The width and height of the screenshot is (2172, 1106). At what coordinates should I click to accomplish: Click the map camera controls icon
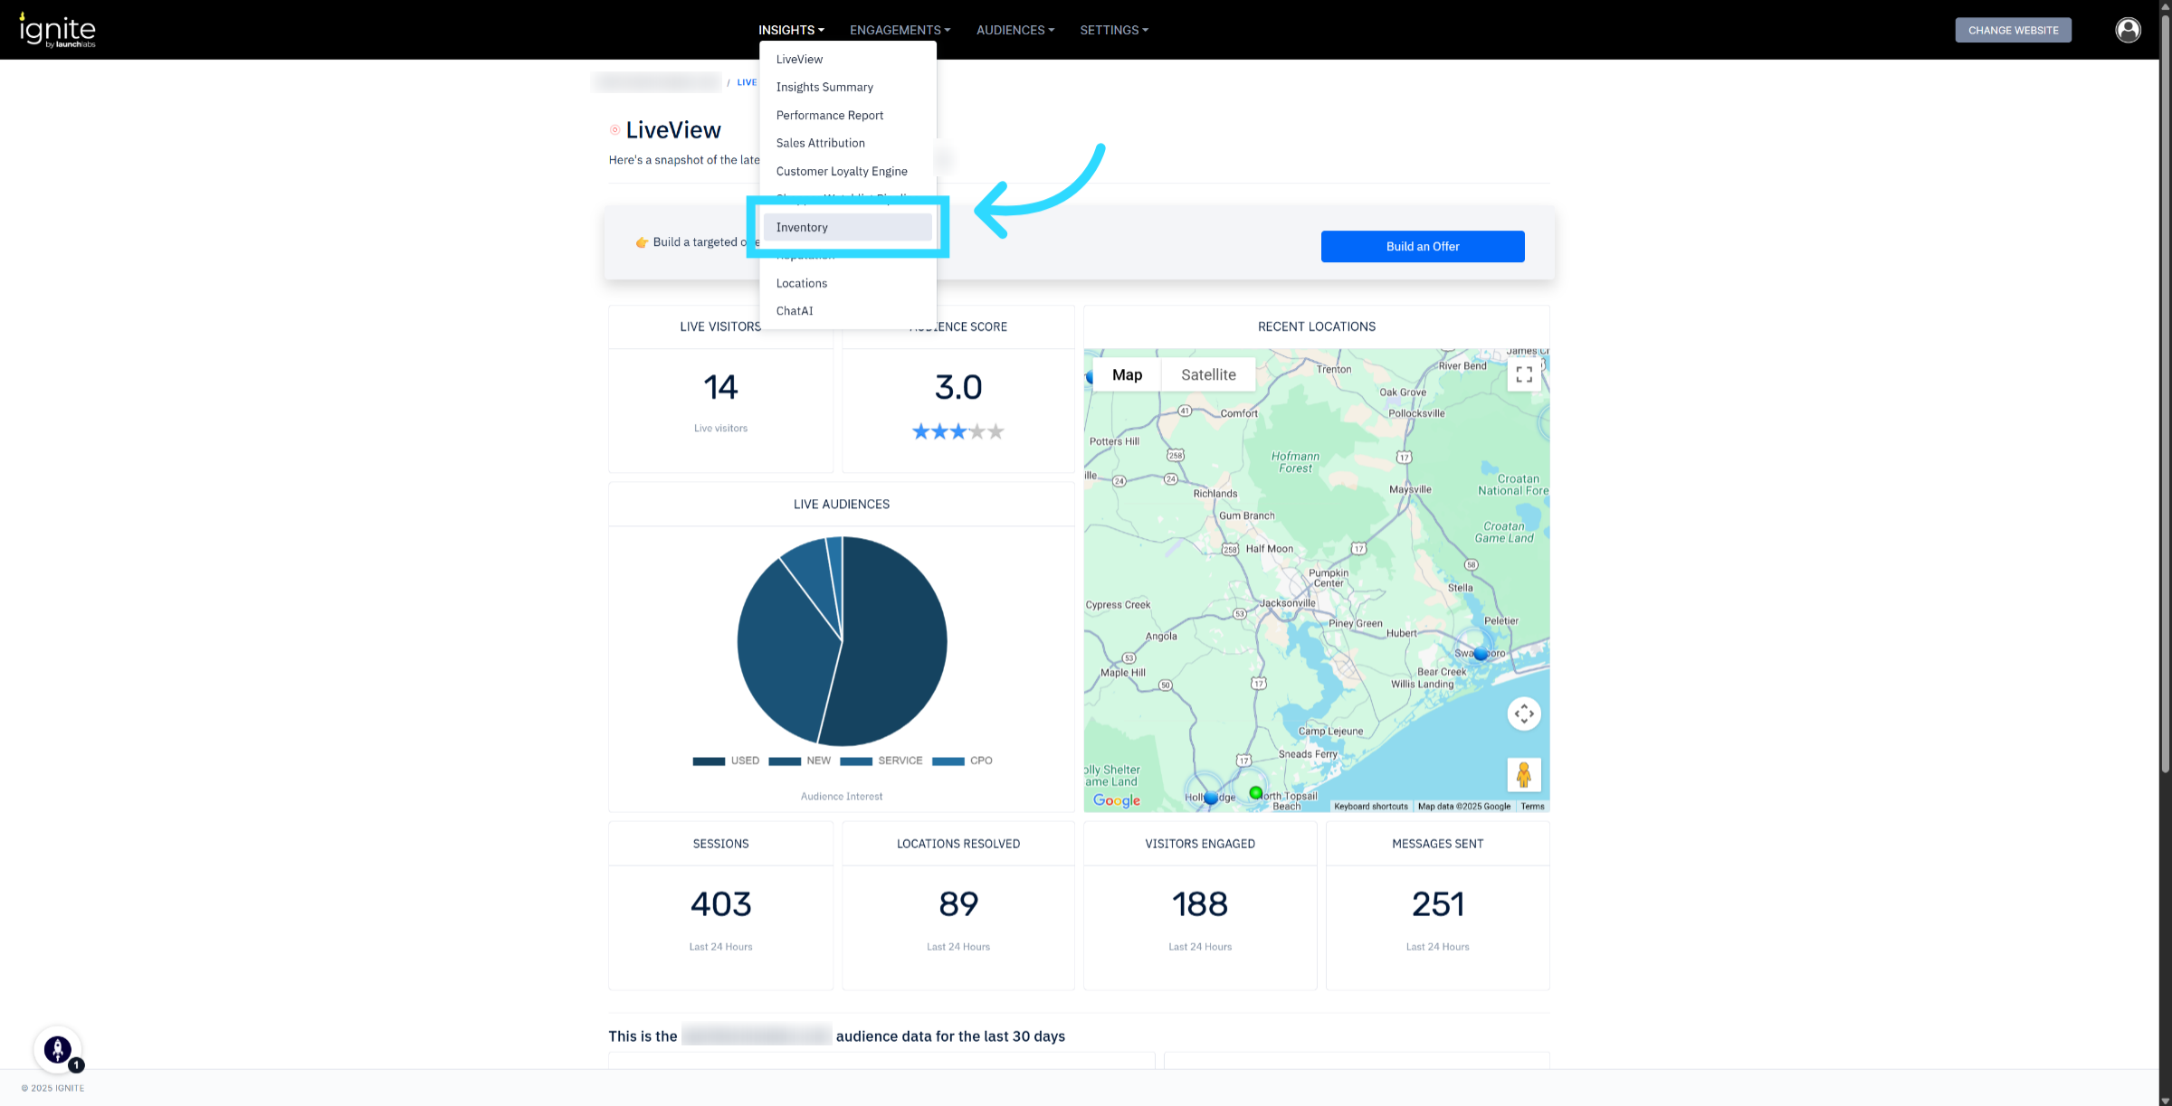tap(1524, 714)
